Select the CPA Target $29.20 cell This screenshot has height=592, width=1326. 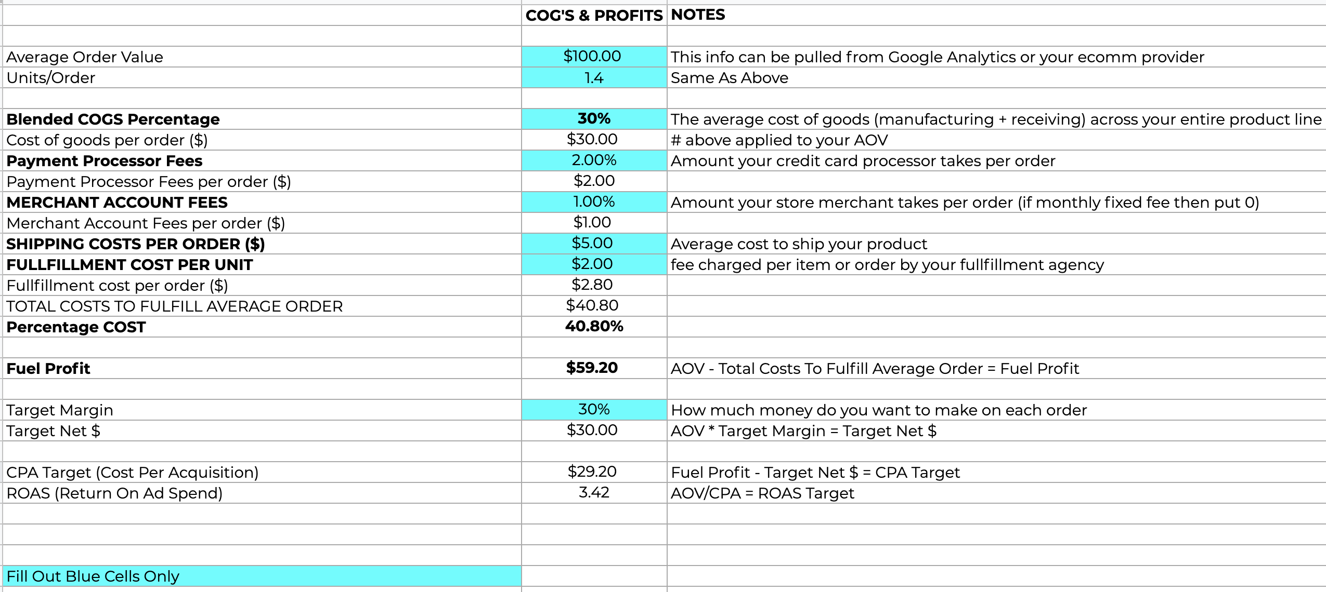[x=592, y=472]
